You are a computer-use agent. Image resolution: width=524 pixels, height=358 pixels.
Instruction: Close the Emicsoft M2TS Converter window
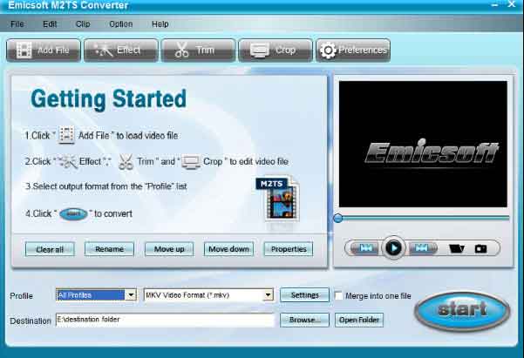512,4
